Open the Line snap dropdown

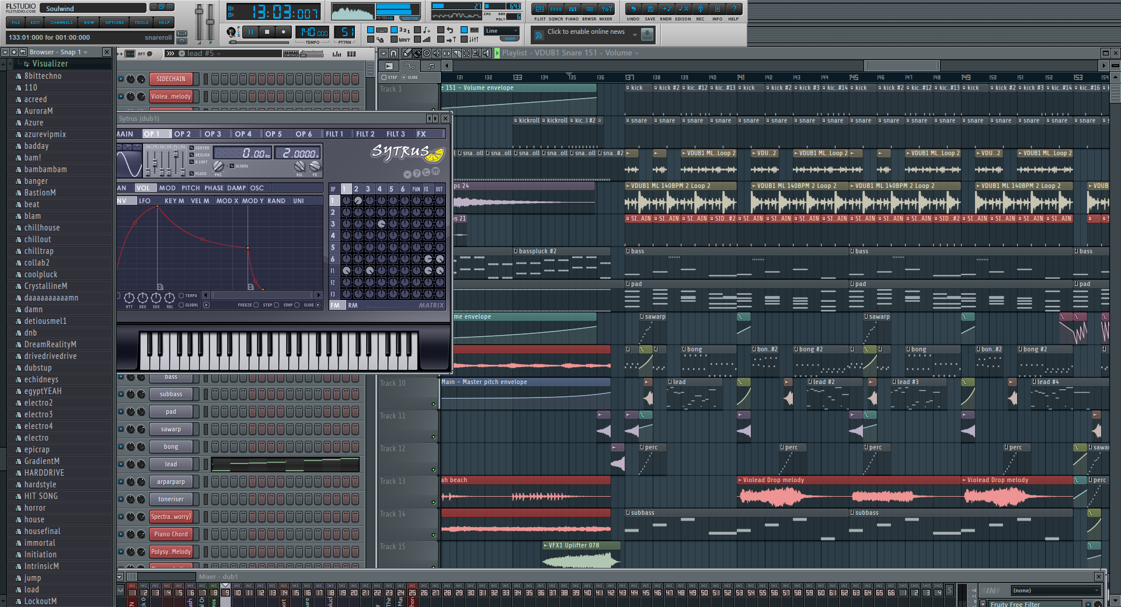pyautogui.click(x=502, y=31)
